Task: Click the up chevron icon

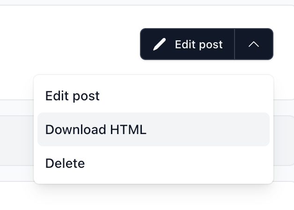Action: point(253,45)
